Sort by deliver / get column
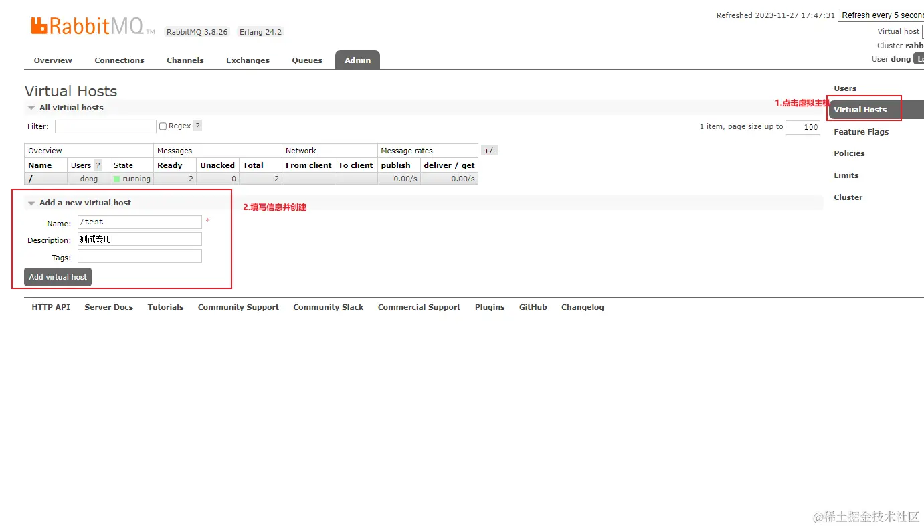The height and width of the screenshot is (528, 924). (x=449, y=165)
